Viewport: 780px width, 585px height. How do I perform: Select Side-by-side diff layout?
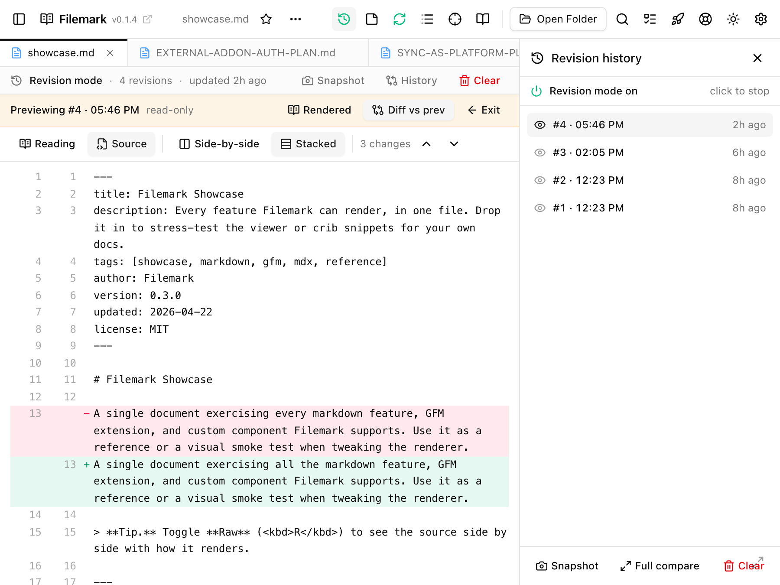click(x=219, y=144)
